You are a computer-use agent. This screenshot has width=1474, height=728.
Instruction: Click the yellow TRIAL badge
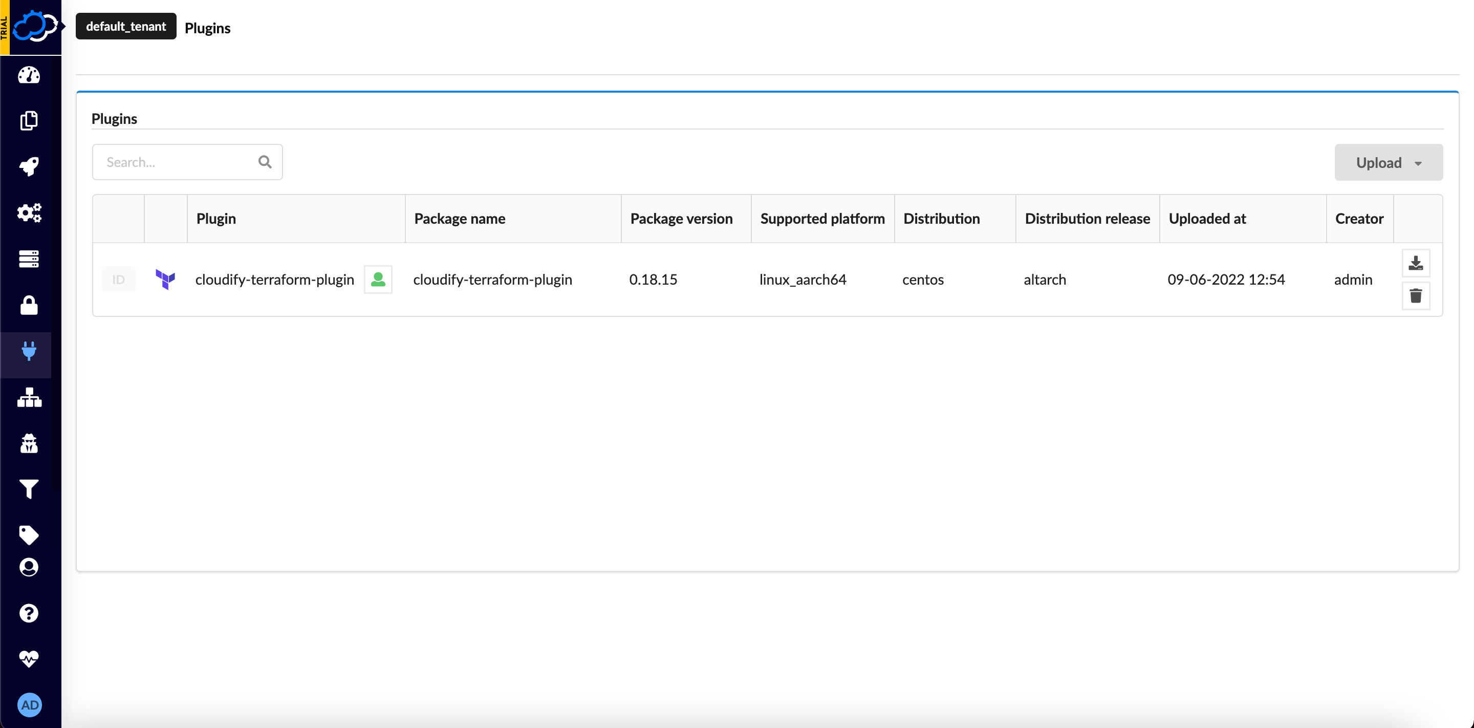point(5,28)
